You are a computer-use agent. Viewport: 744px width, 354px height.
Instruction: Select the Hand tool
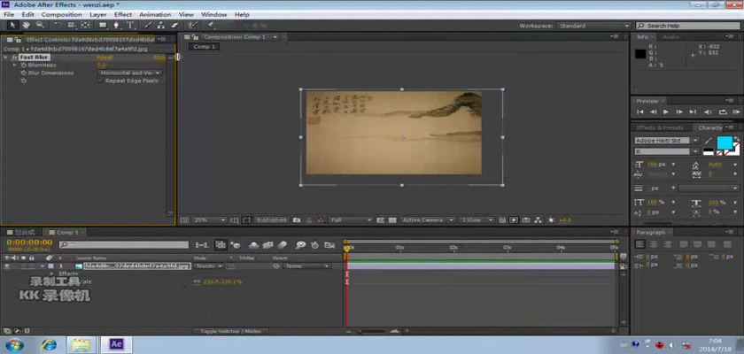pos(26,25)
